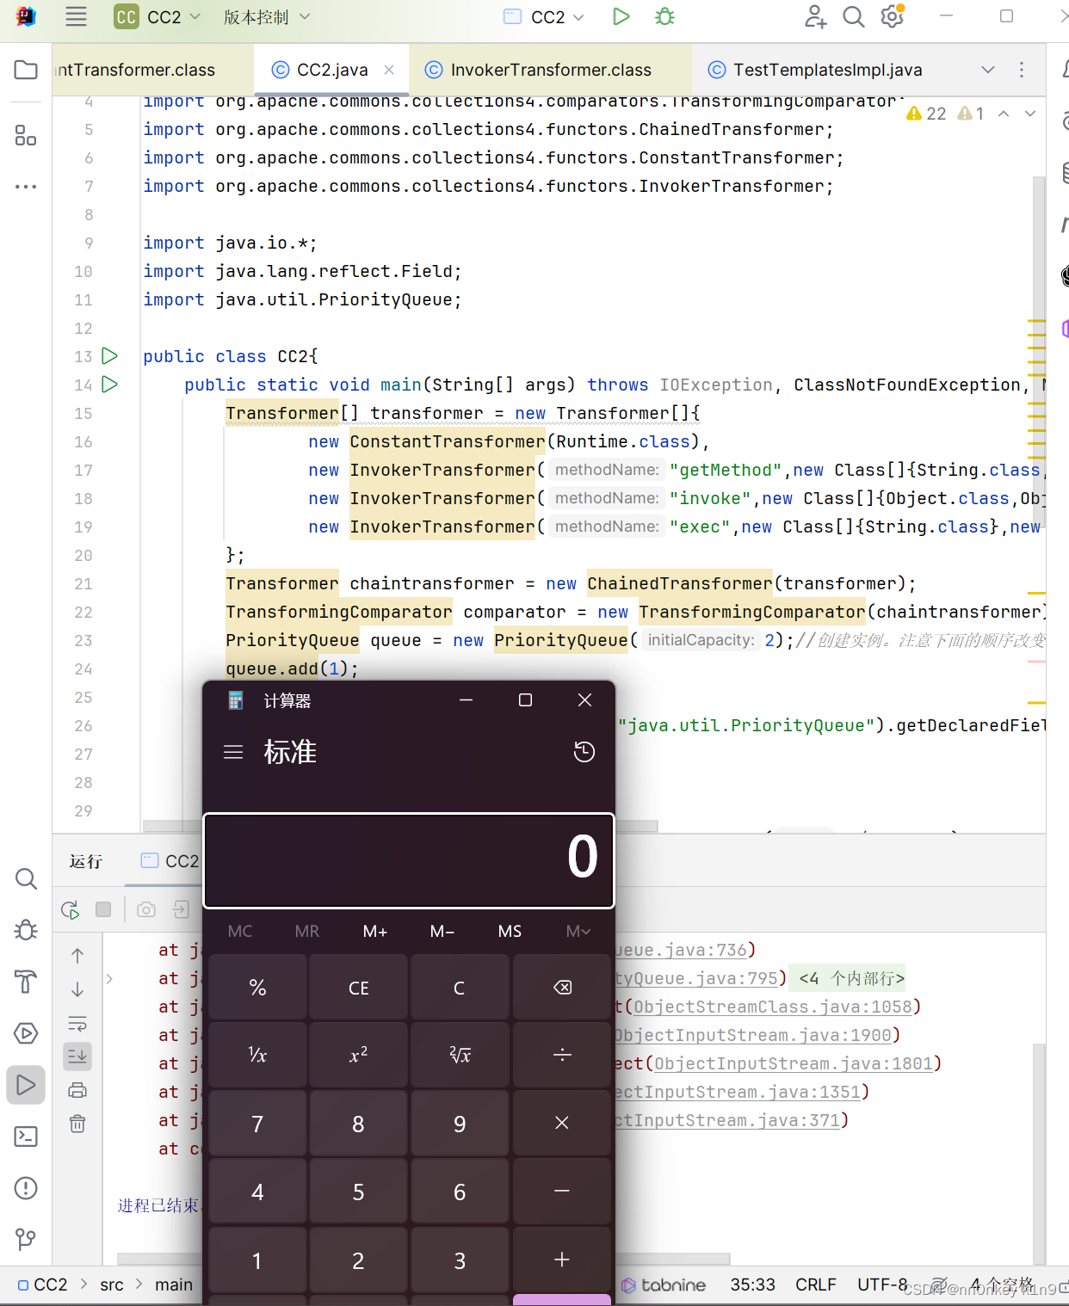Image resolution: width=1069 pixels, height=1306 pixels.
Task: Open the CC2 run configuration dropdown
Action: (x=544, y=17)
